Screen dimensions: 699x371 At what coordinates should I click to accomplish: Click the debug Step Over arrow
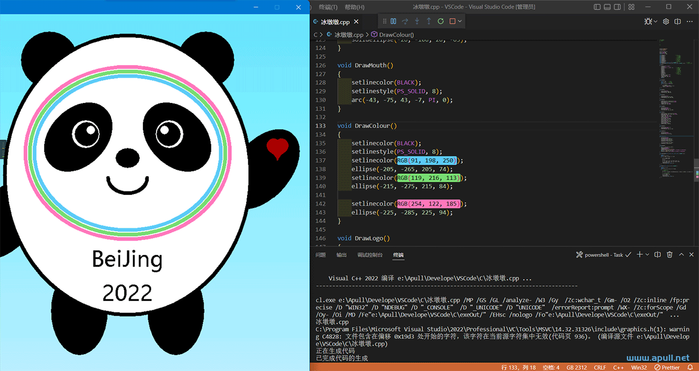(x=405, y=21)
